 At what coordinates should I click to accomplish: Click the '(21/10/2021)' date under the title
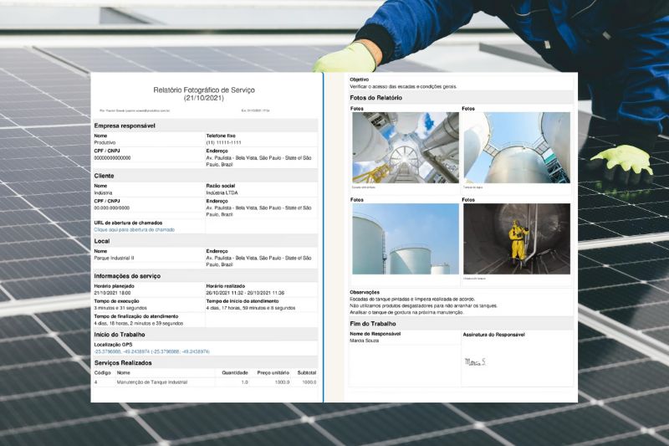(204, 98)
